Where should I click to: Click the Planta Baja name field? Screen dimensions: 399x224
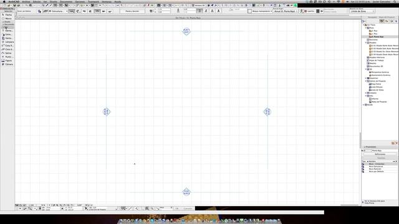pos(384,151)
